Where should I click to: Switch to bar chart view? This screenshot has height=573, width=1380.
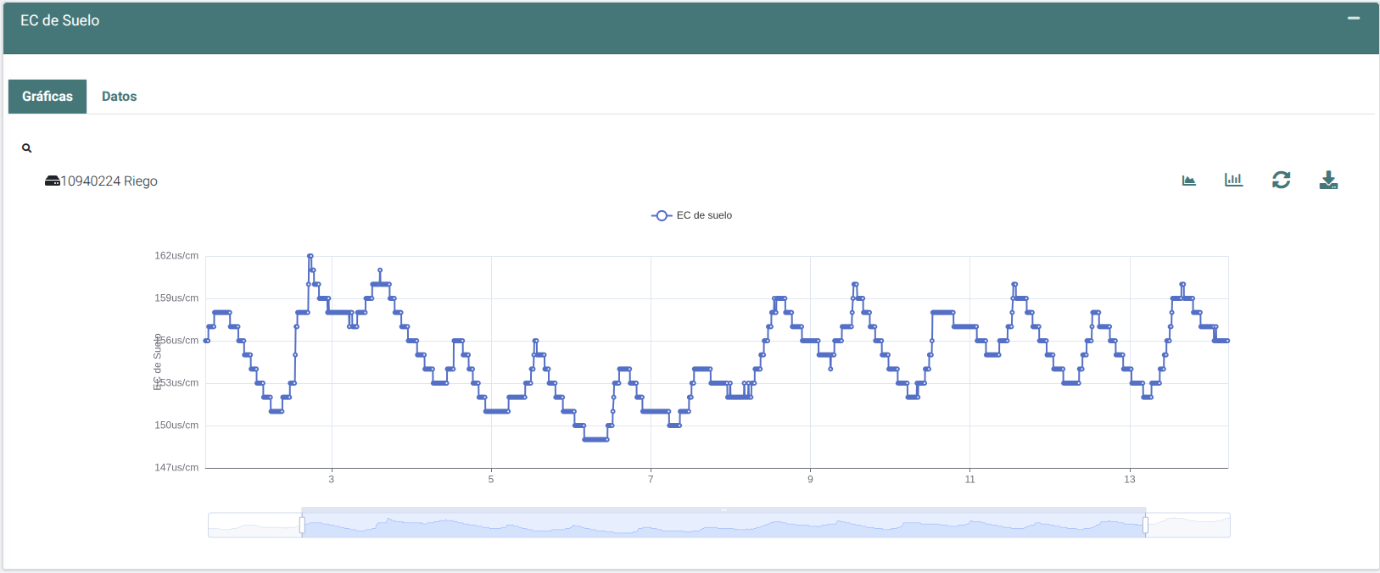[x=1233, y=180]
